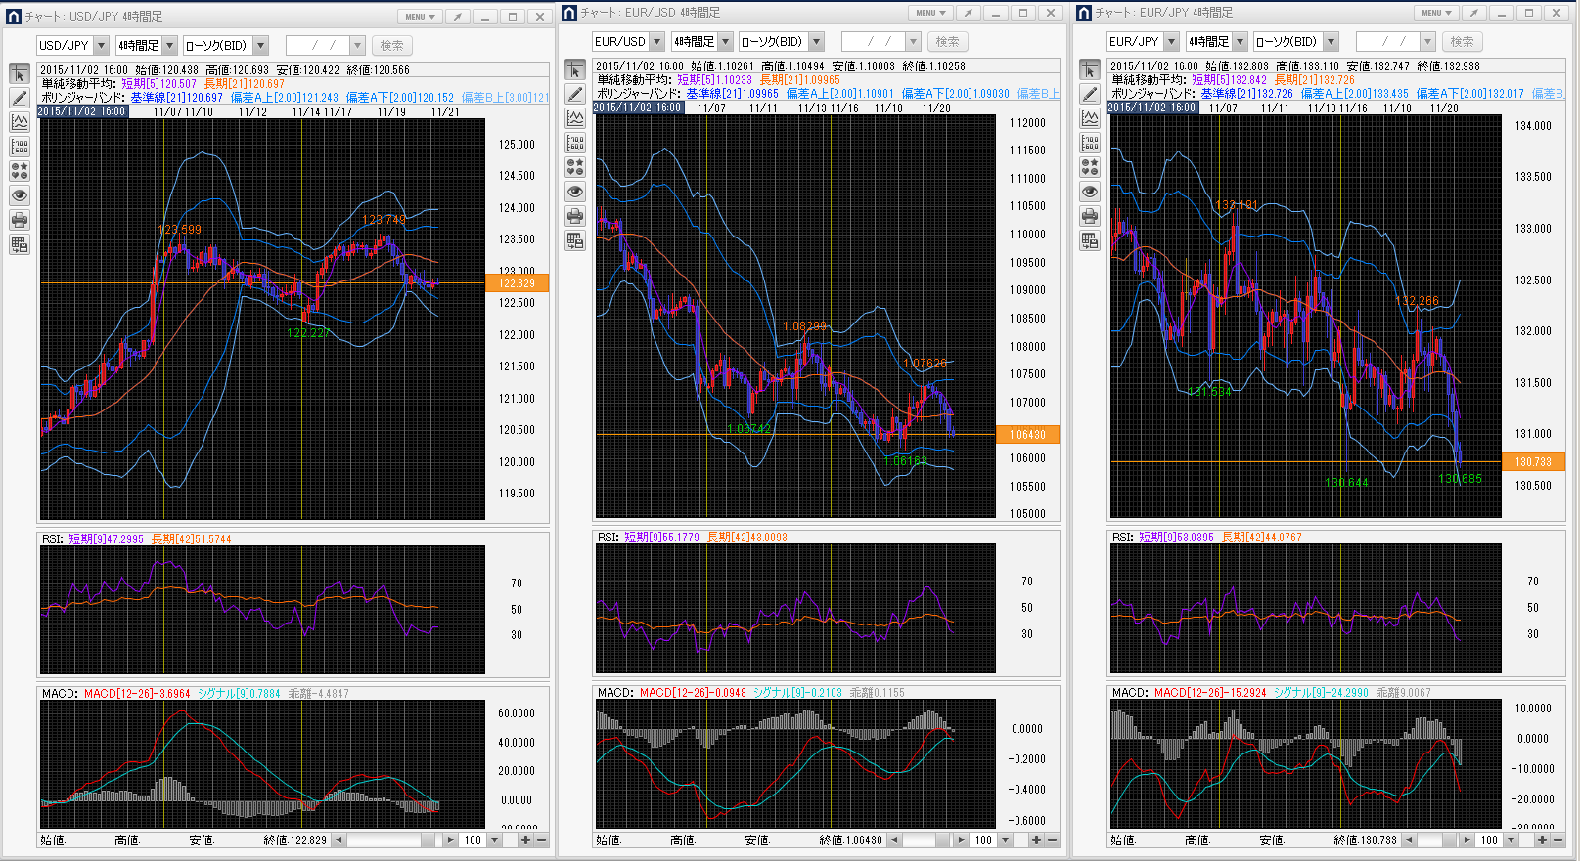The width and height of the screenshot is (1580, 861).
Task: Click the horizontal scrollbar thumb under USD/JPY chart
Action: 428,840
